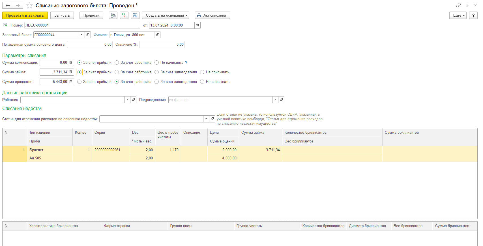Add document to favorites star
The image size is (483, 246).
click(29, 5)
